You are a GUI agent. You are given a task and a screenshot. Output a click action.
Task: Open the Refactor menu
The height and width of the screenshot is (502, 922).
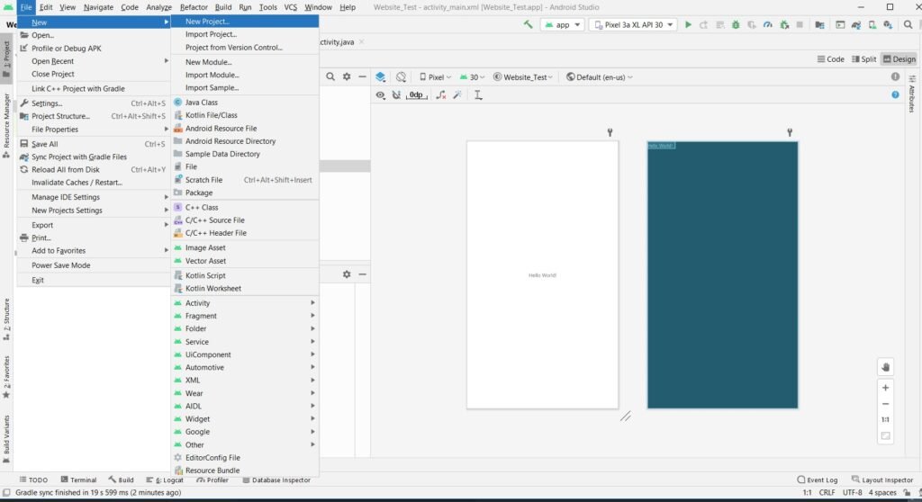(x=194, y=7)
